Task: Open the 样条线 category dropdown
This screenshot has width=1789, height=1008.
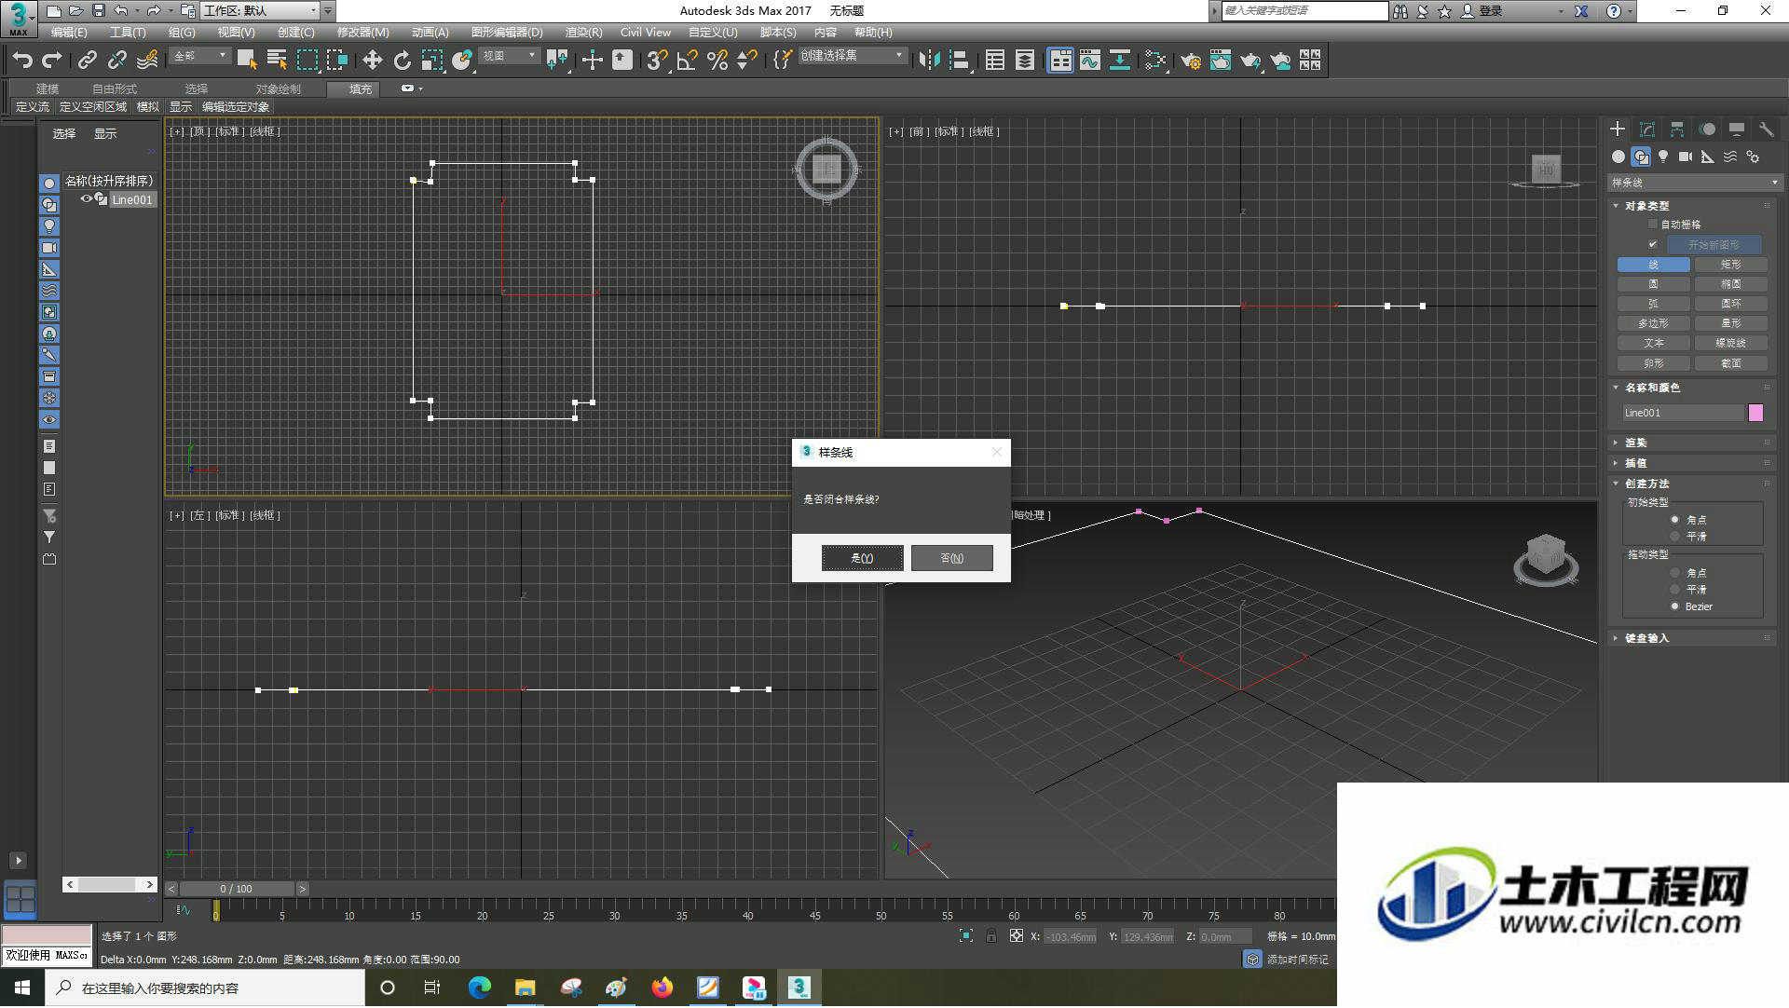Action: [1694, 184]
